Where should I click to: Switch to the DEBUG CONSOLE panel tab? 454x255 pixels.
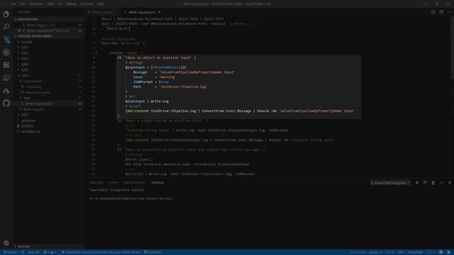[135, 183]
